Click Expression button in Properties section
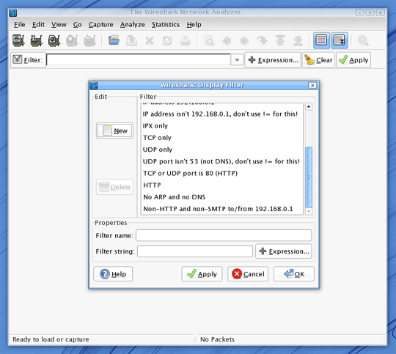The image size is (396, 354). 284,251
